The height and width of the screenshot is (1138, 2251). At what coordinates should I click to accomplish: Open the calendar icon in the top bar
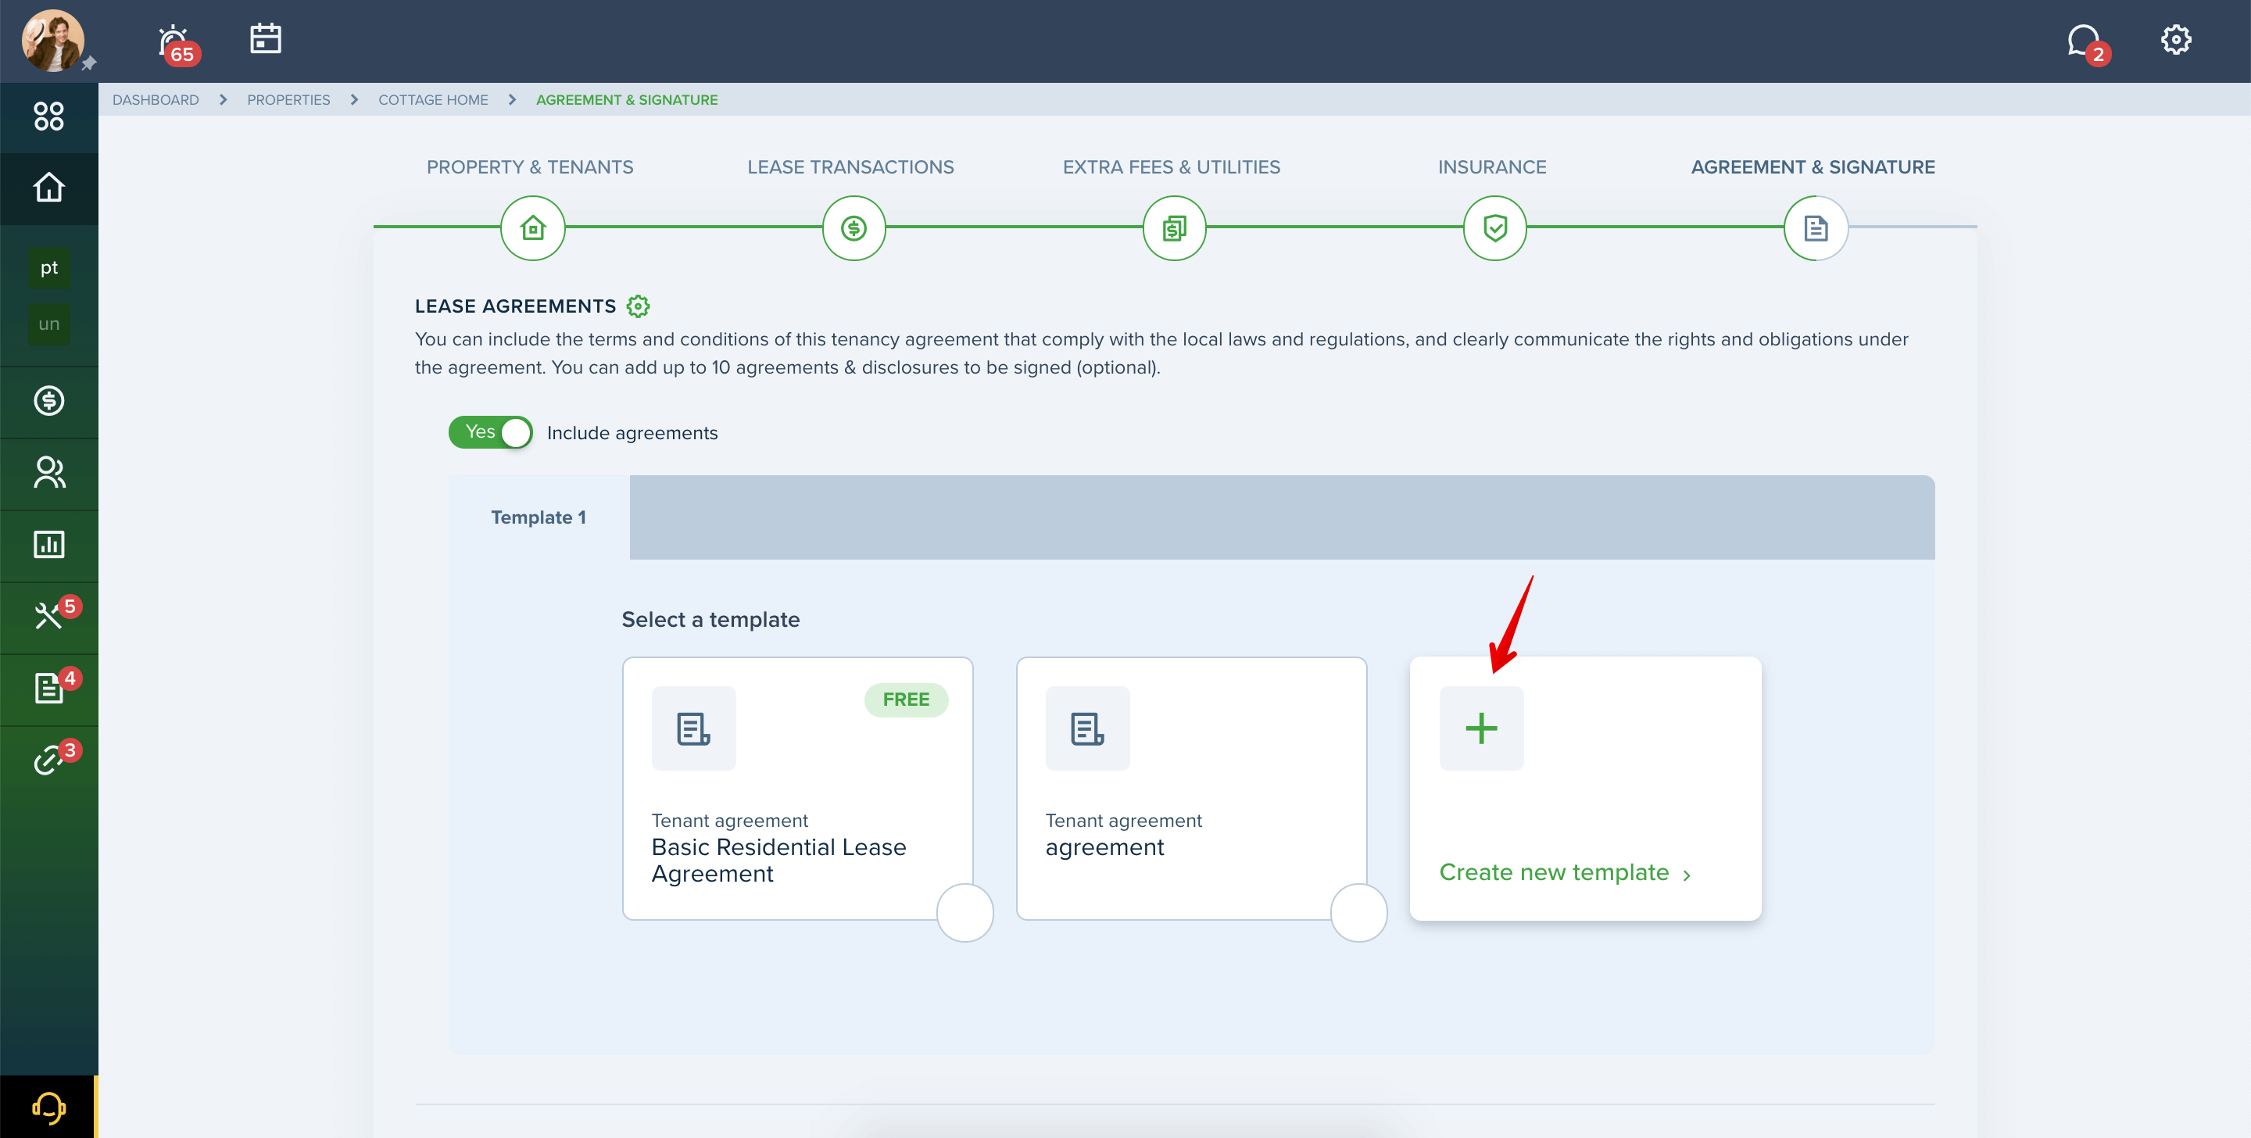point(266,38)
